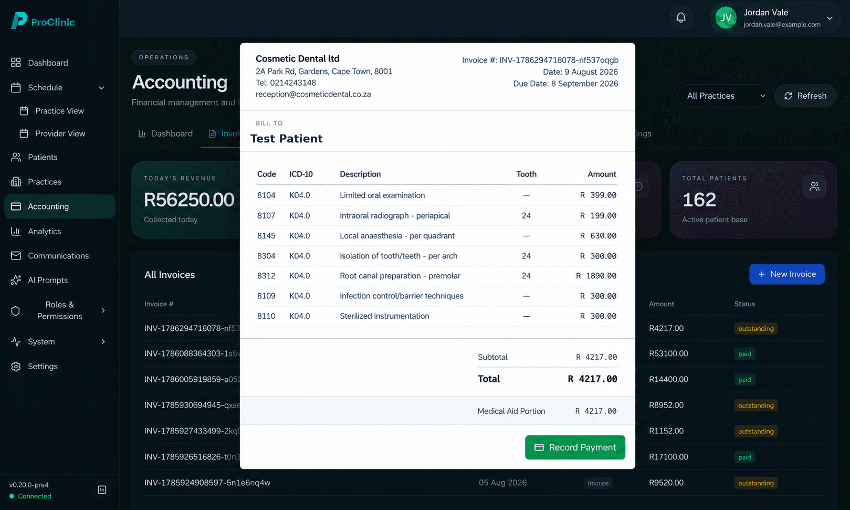Open Practice View calendar

tap(59, 111)
